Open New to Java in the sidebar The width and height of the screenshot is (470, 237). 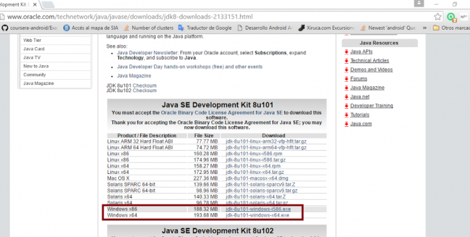tap(36, 66)
